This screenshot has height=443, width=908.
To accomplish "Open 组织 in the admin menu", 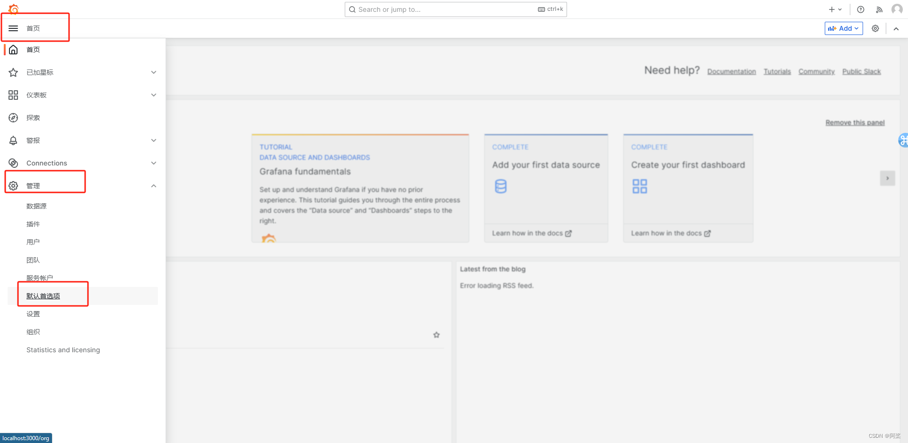I will coord(33,332).
